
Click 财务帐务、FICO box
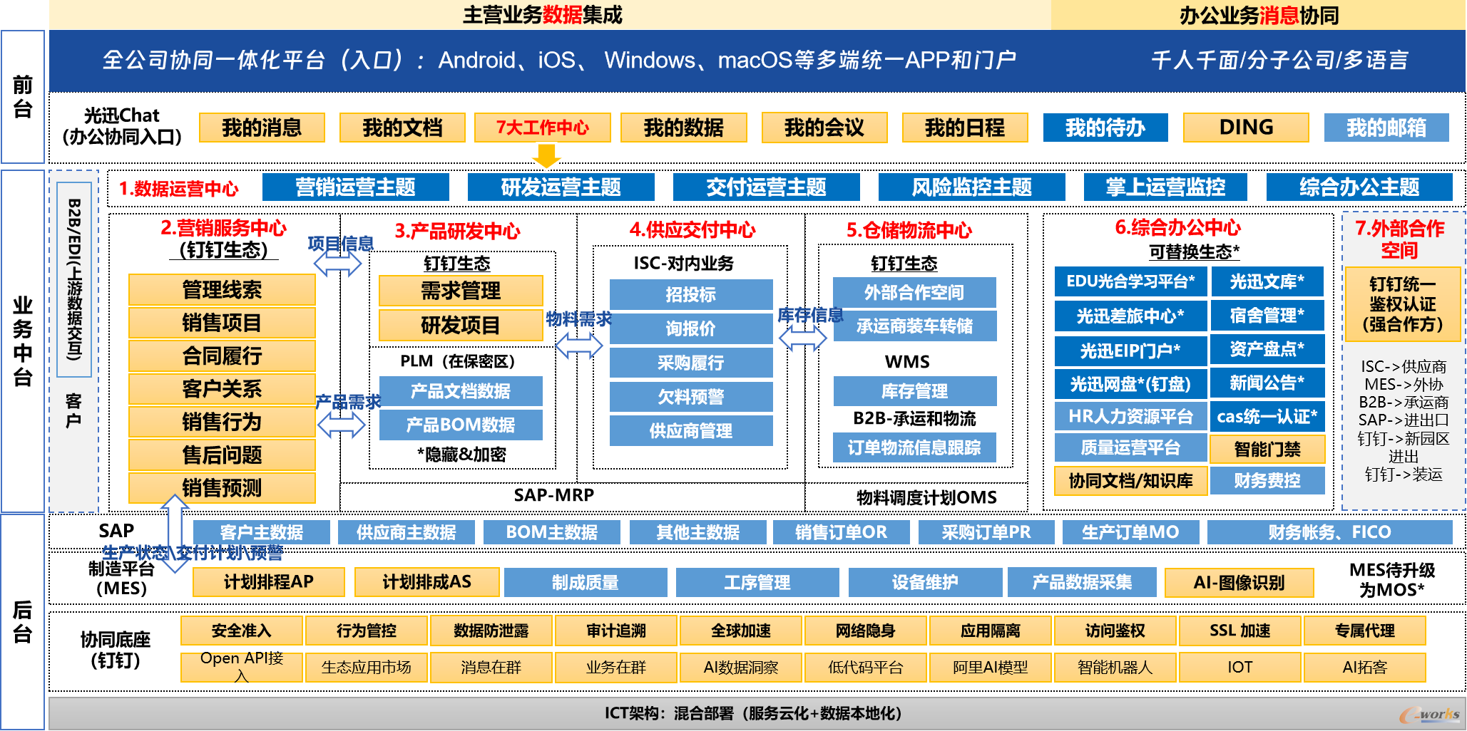coord(1329,532)
